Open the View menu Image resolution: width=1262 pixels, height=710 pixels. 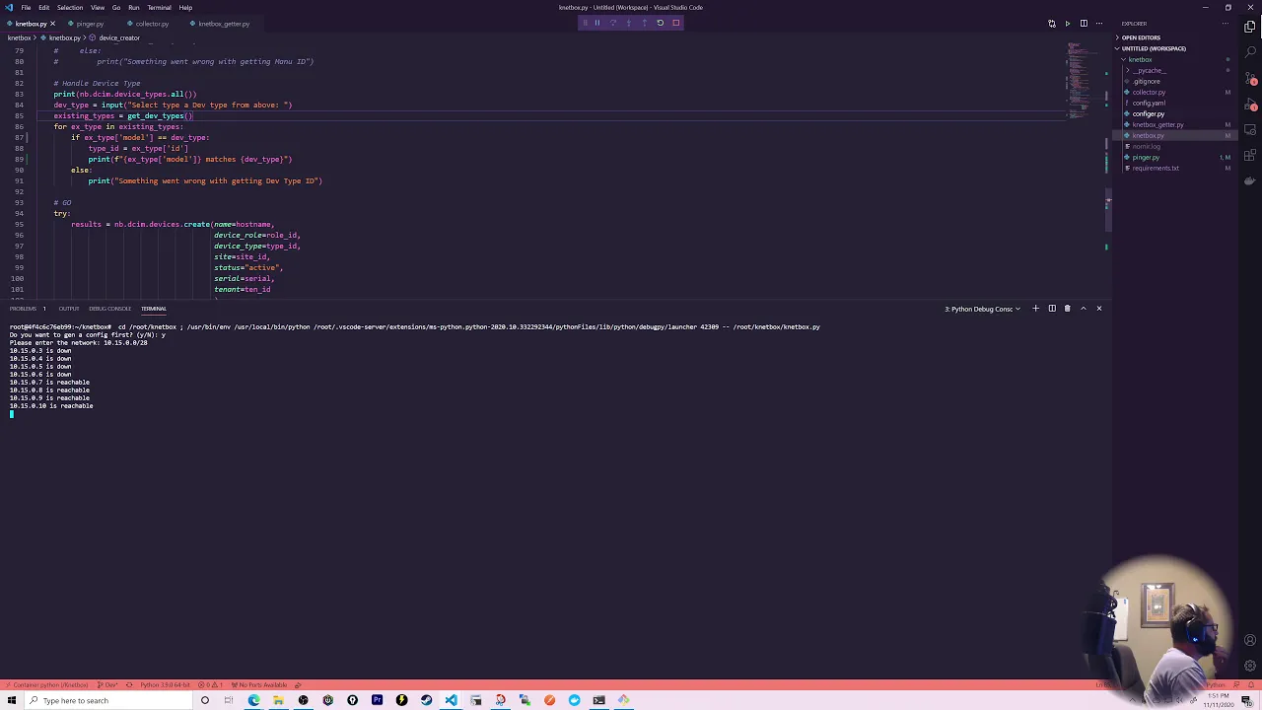pos(98,8)
